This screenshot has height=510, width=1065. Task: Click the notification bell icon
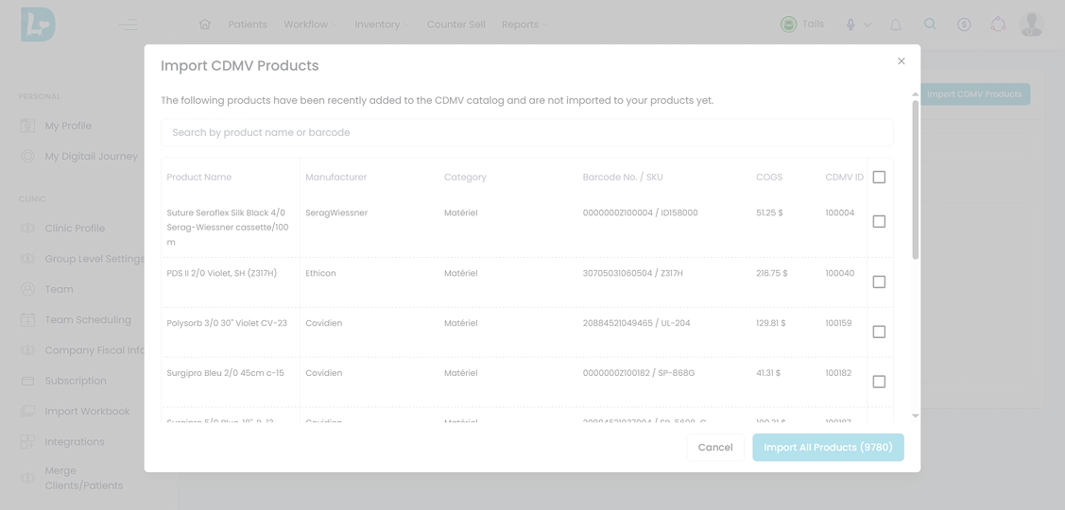pos(896,25)
